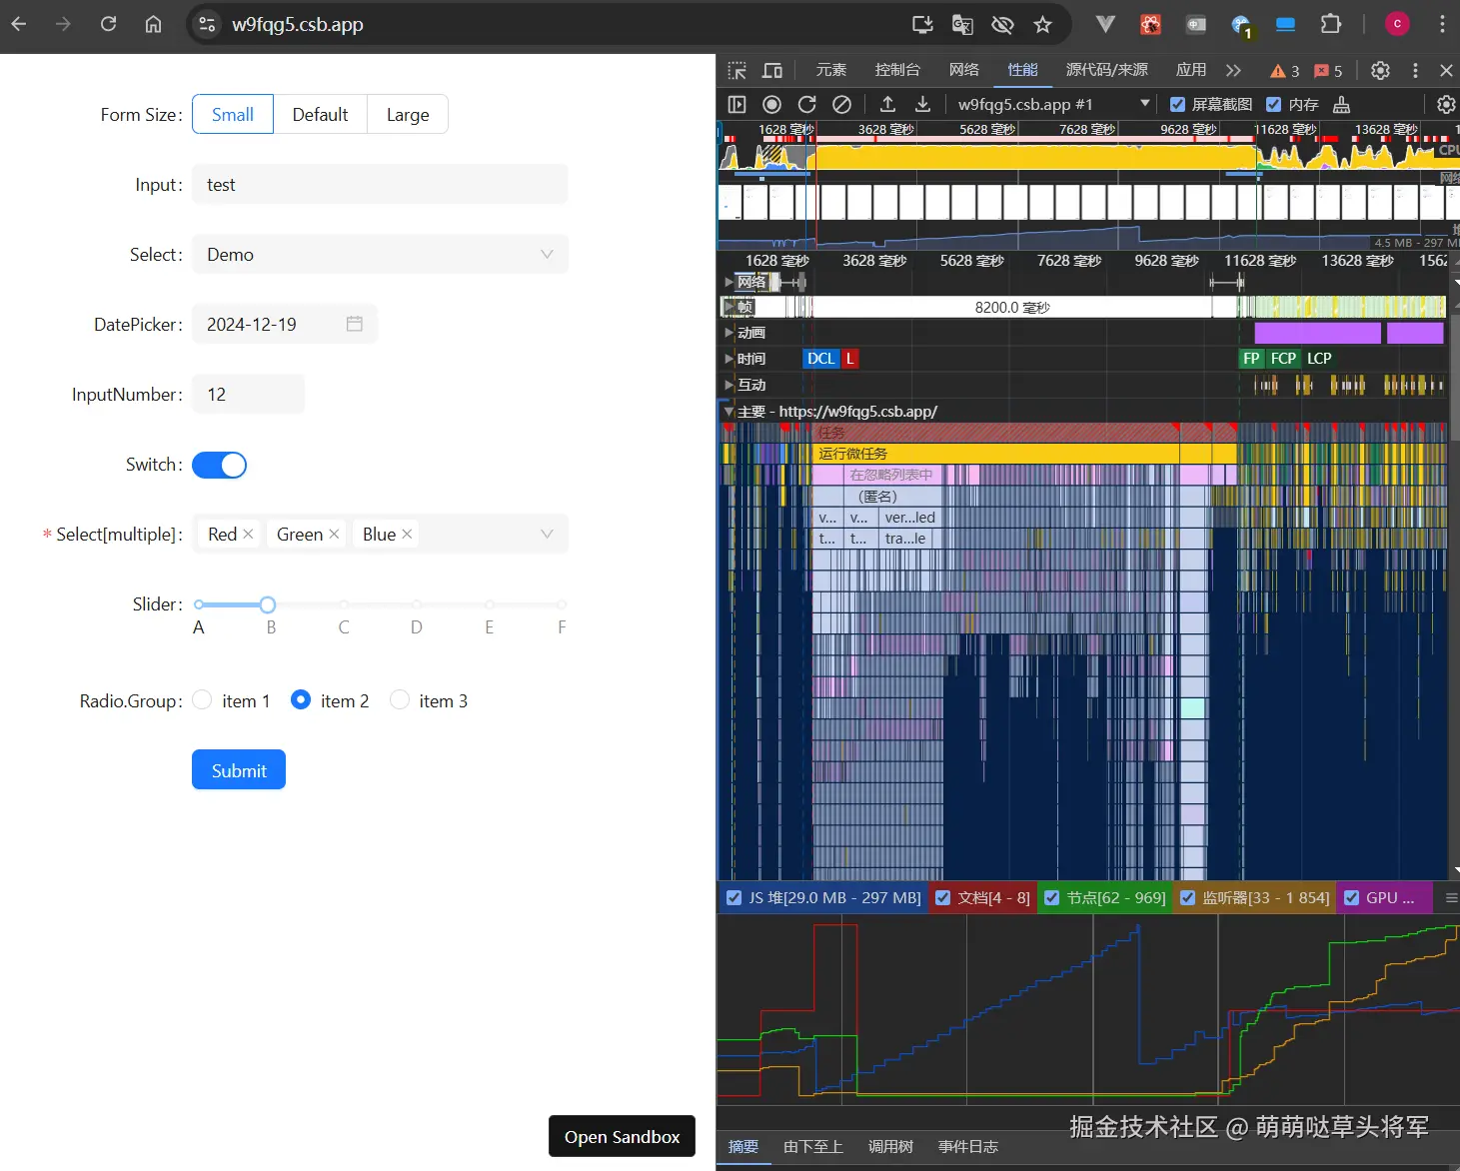Open DevTools settings gear

pos(1380,70)
